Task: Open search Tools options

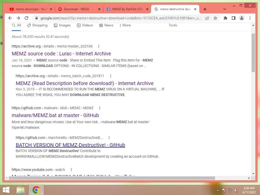Action: click(173, 25)
